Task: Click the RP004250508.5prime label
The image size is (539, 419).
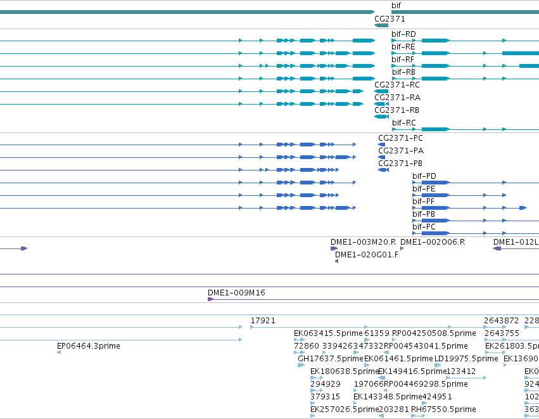Action: click(434, 333)
